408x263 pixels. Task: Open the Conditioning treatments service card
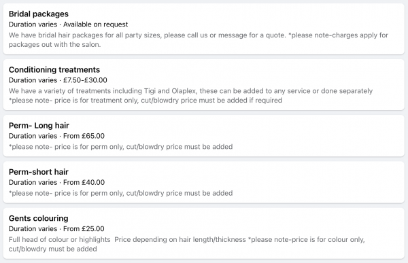coord(204,85)
